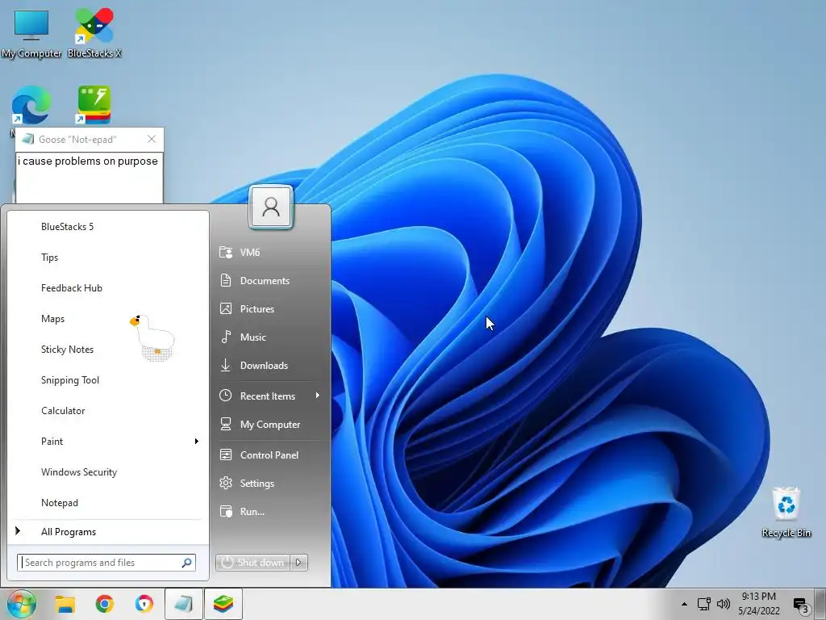Select the Microsoft Edge desktop shortcut
Image resolution: width=826 pixels, height=620 pixels.
coord(31,106)
